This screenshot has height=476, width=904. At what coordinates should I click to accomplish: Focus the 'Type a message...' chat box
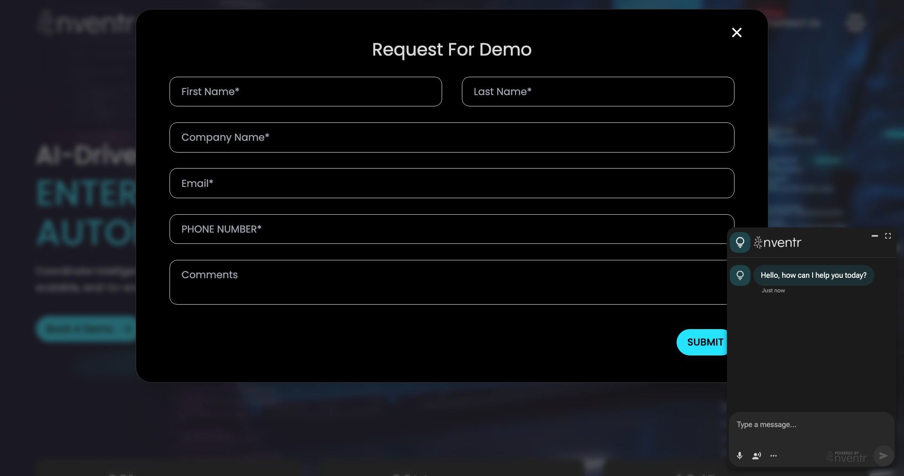(x=812, y=425)
